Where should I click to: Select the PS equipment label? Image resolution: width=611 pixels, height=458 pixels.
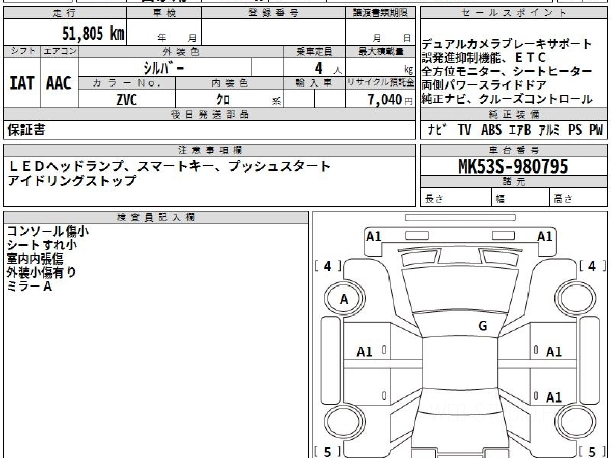(575, 130)
